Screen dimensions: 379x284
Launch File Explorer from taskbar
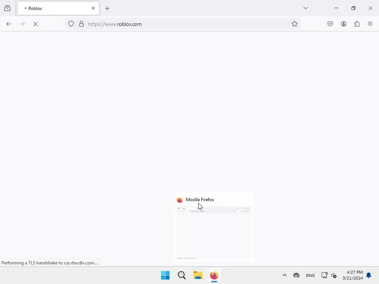(198, 275)
